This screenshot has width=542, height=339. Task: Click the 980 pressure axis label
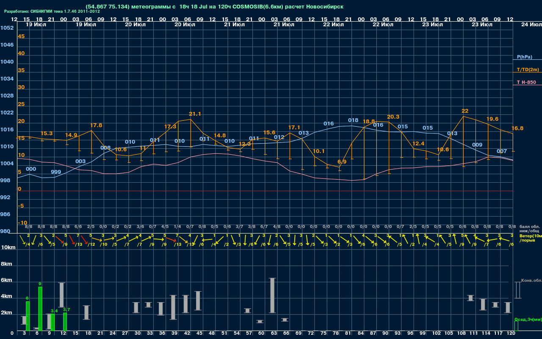[x=6, y=231]
